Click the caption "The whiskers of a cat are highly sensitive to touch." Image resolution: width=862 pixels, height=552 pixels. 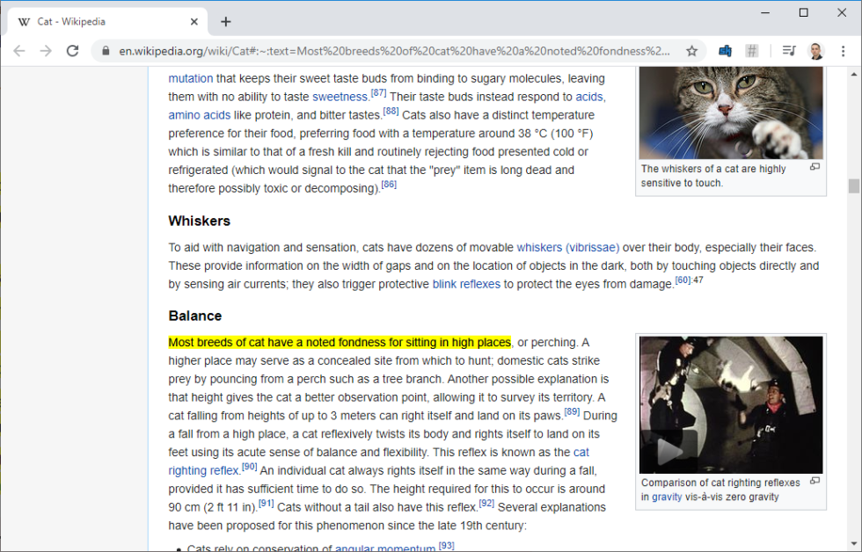click(713, 176)
